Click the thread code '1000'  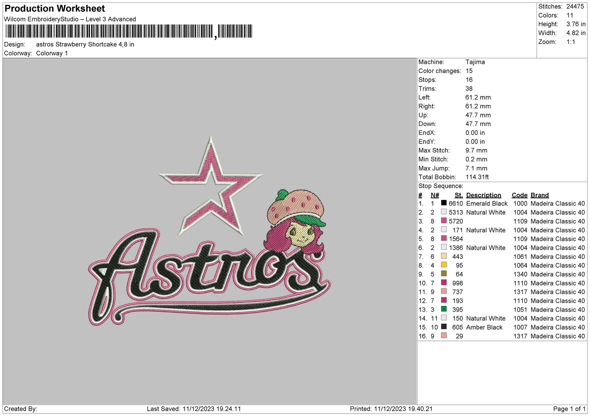pyautogui.click(x=520, y=203)
